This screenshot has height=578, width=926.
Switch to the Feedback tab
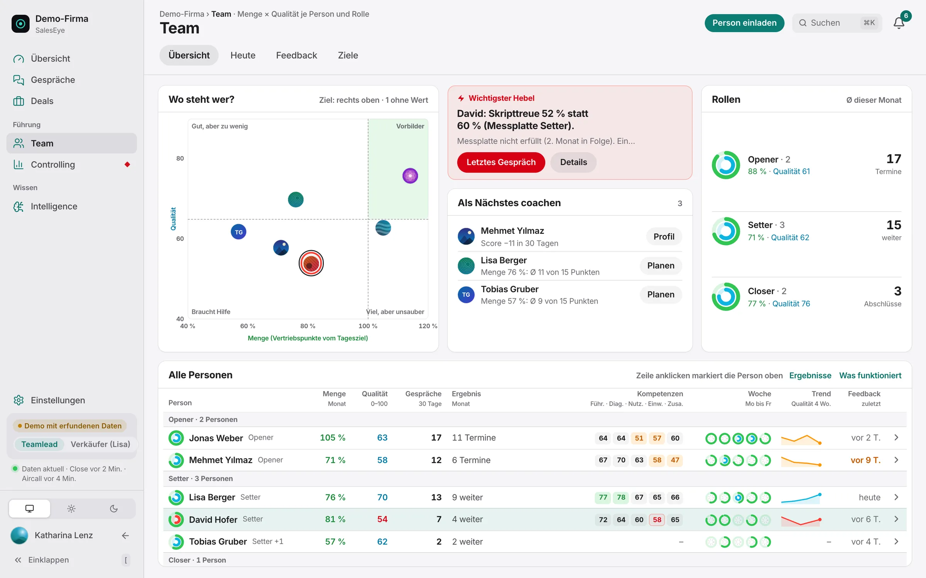click(296, 55)
